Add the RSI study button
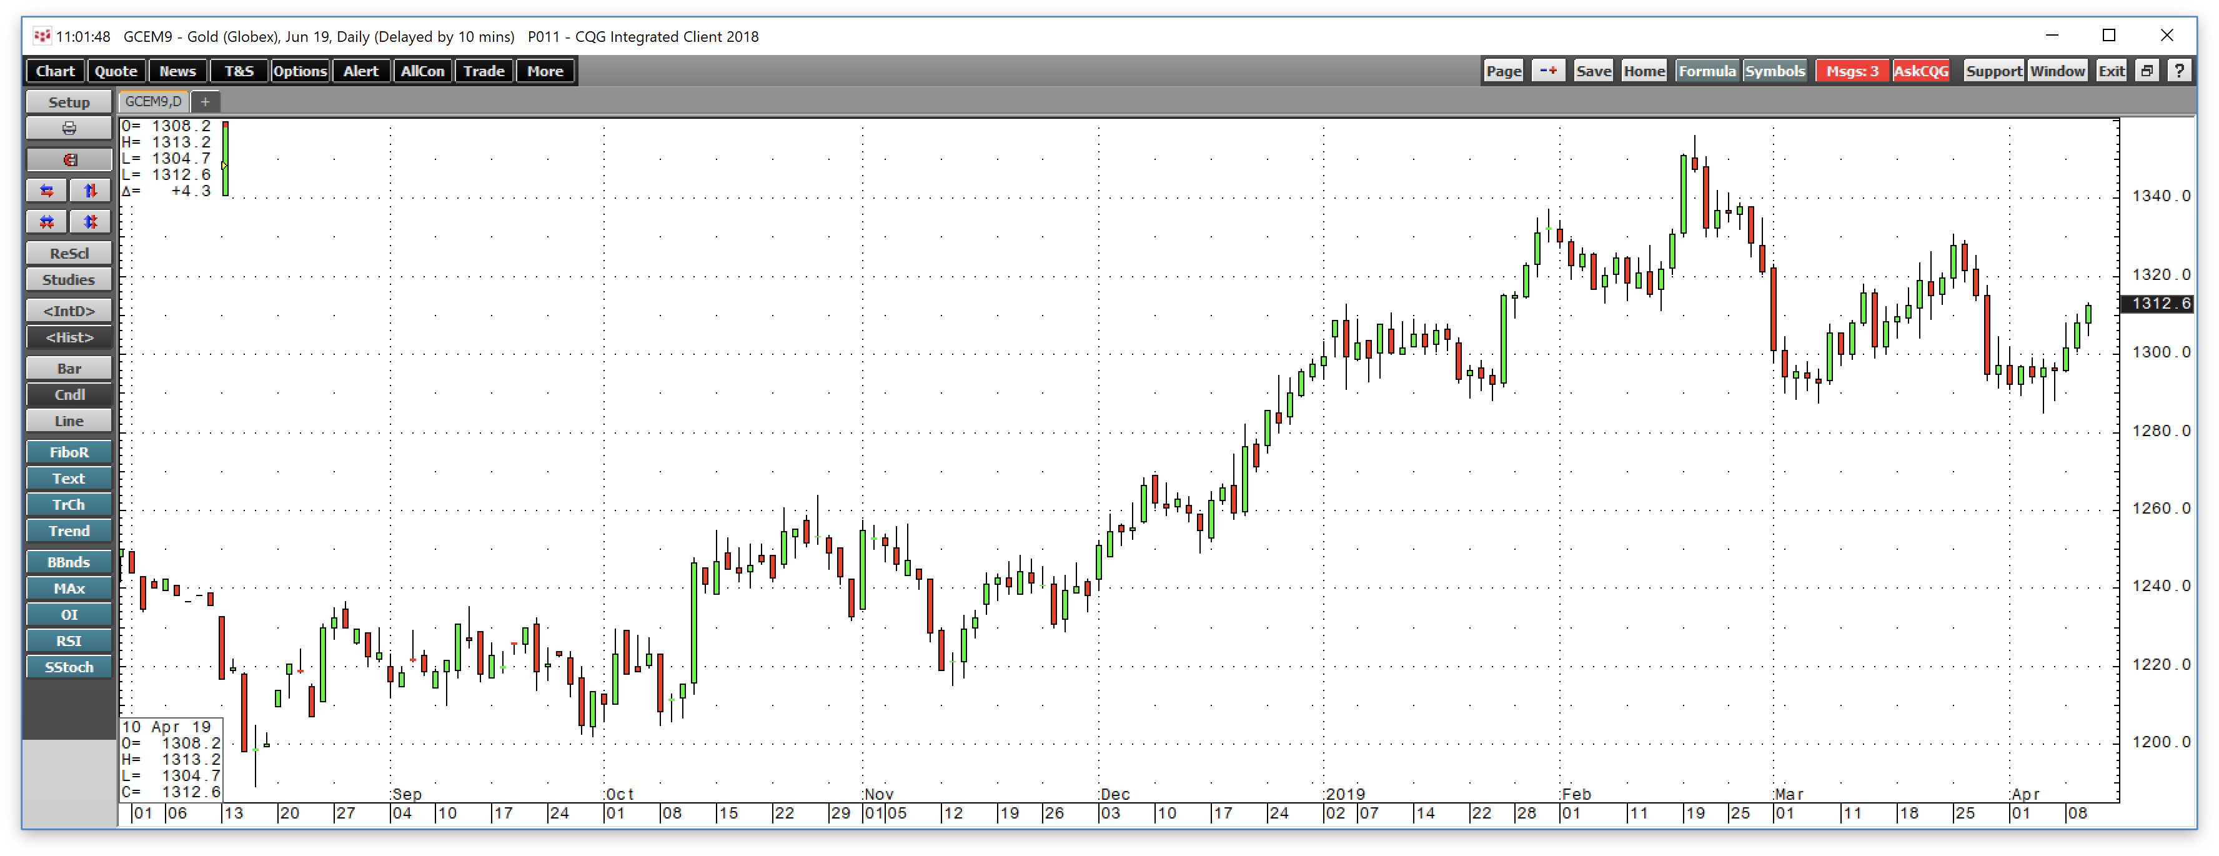This screenshot has width=2219, height=856. tap(69, 640)
